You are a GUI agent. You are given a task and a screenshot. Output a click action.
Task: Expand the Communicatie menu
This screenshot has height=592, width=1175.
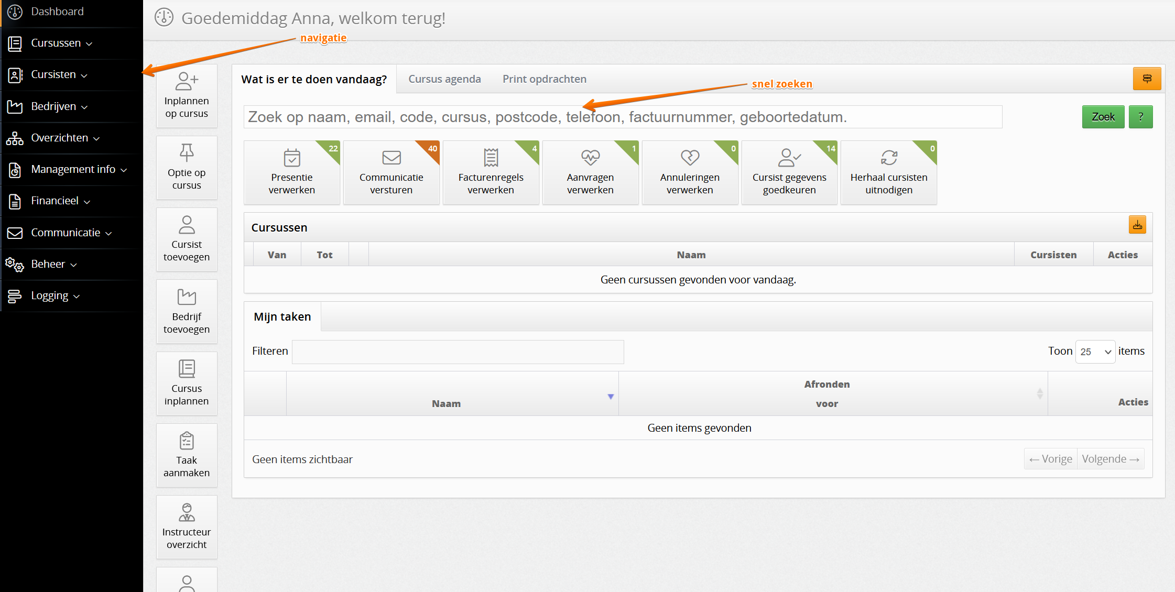71,233
